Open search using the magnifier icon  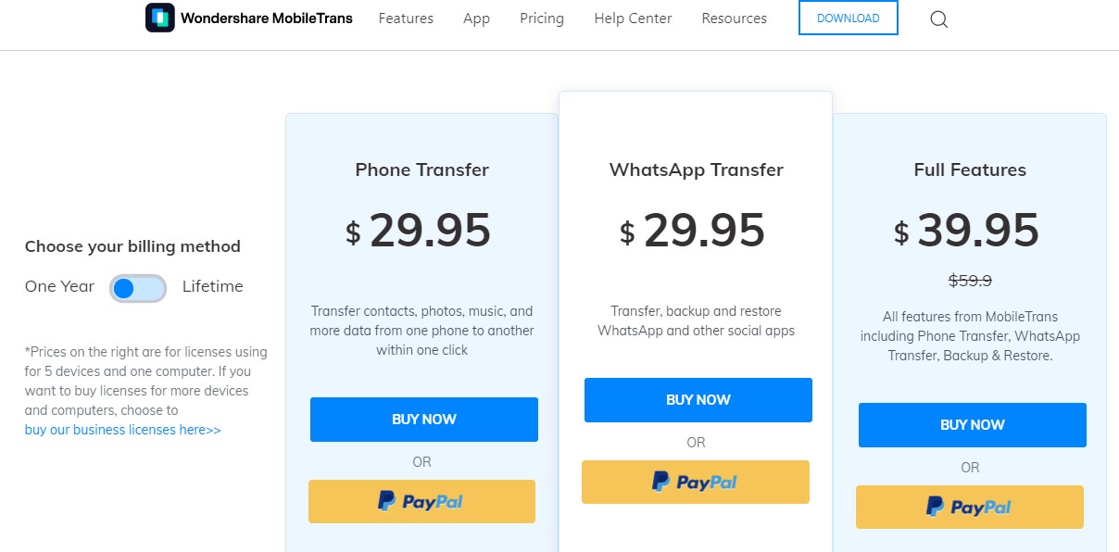click(938, 19)
